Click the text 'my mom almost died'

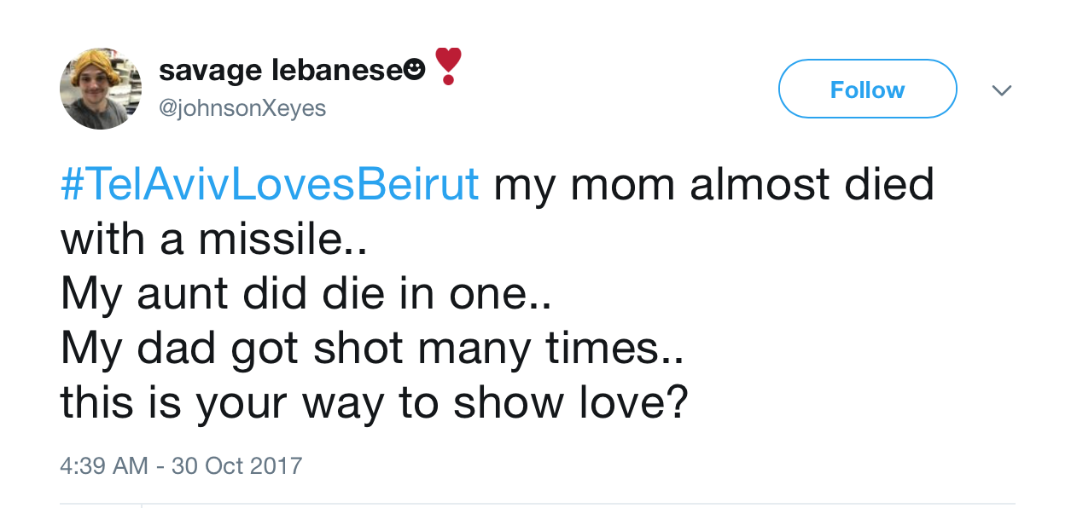point(713,184)
